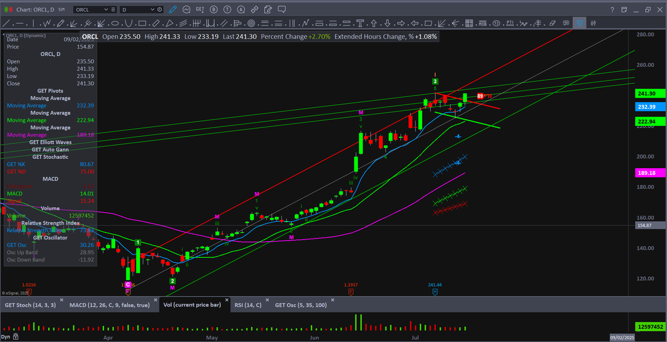Open chart adjustment sliders settings

(x=593, y=23)
